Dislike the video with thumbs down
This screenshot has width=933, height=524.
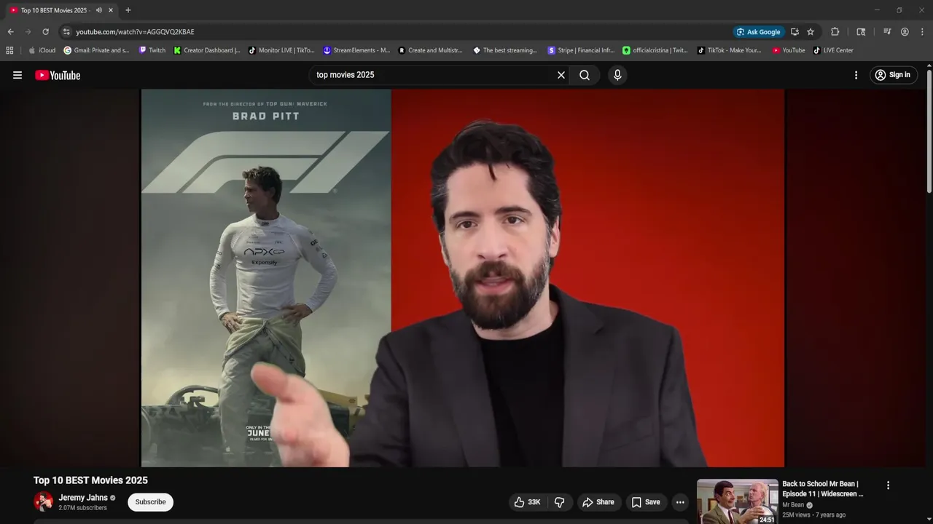point(560,502)
